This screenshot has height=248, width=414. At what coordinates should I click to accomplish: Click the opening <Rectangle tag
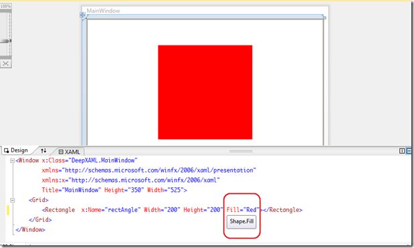[58, 210]
